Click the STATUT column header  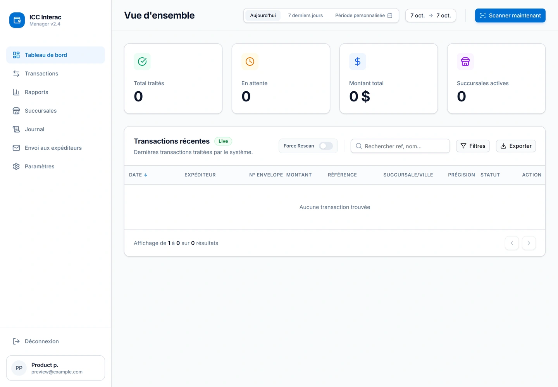tap(490, 175)
